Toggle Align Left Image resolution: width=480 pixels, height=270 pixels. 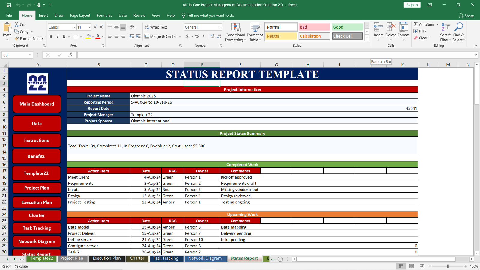110,36
